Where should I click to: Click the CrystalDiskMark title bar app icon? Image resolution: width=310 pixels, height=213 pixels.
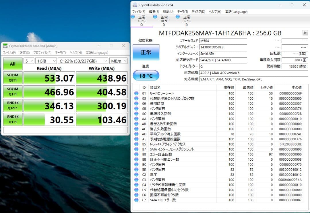[5, 46]
